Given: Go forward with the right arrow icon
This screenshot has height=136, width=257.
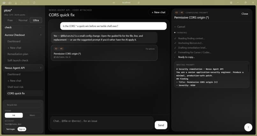Looking at the screenshot, I should click(28, 3).
